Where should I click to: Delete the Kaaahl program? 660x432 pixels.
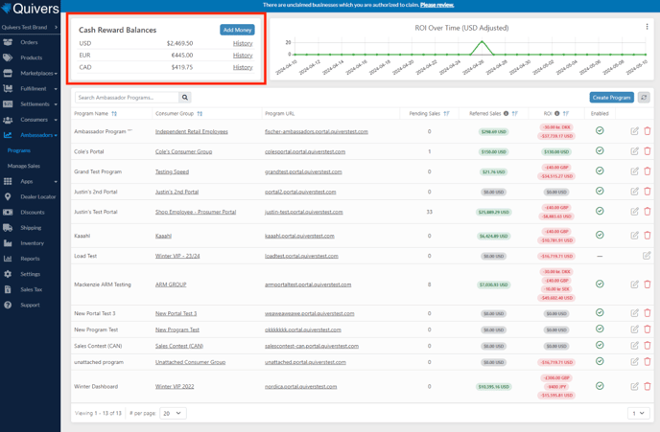[x=648, y=236]
